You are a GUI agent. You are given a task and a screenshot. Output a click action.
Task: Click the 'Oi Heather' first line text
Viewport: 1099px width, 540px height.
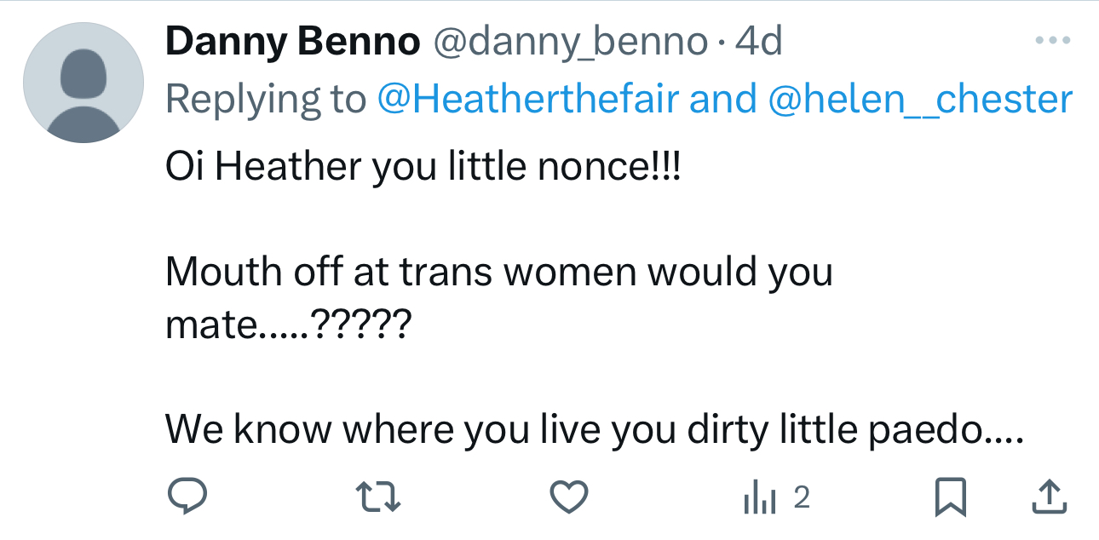[423, 168]
